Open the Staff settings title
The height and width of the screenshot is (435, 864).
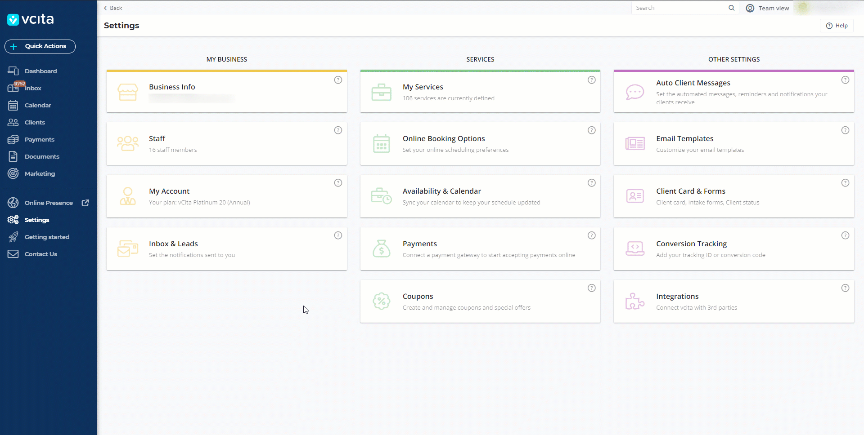[x=157, y=138]
